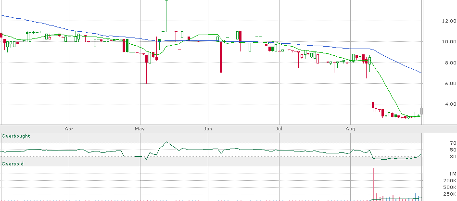This screenshot has width=457, height=201.
Task: Click the 12.00 price axis label
Action: (448, 21)
